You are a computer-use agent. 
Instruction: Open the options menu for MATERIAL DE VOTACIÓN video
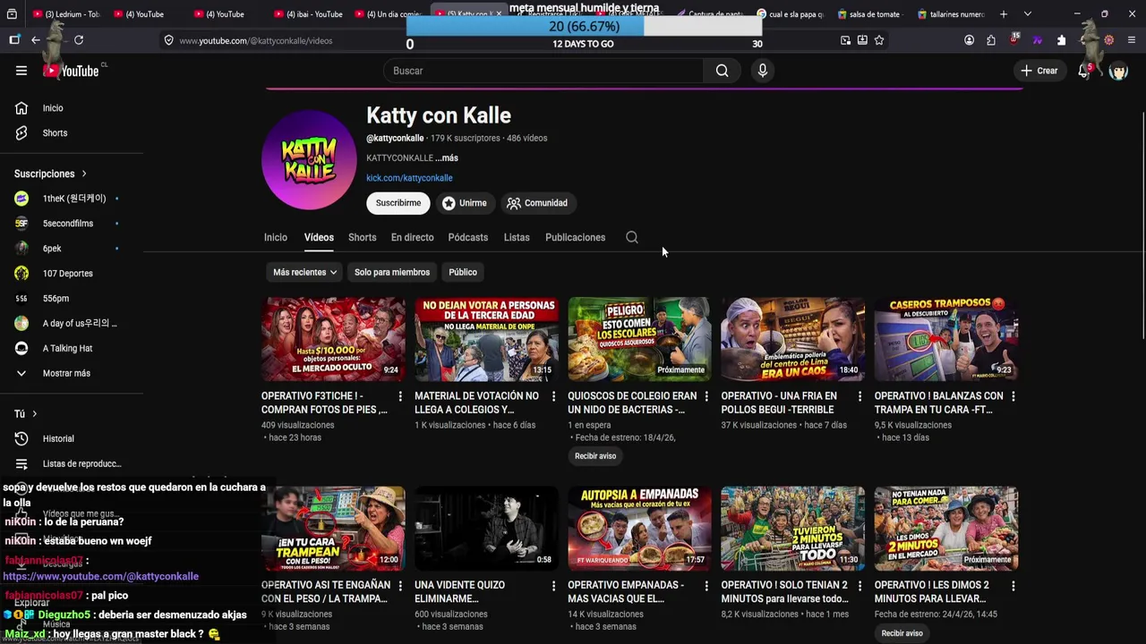[553, 396]
